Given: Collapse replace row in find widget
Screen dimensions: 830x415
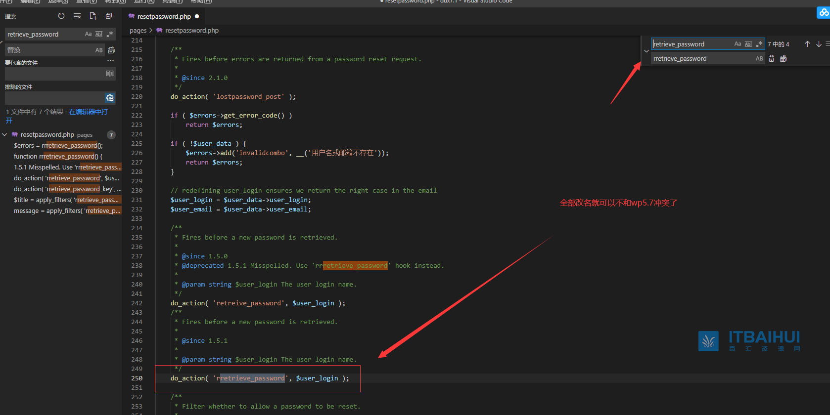Looking at the screenshot, I should tap(646, 51).
